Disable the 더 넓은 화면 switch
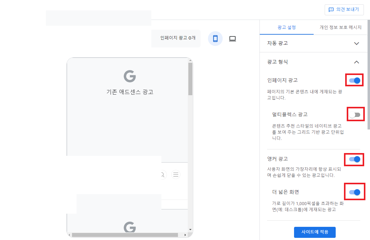 [355, 192]
